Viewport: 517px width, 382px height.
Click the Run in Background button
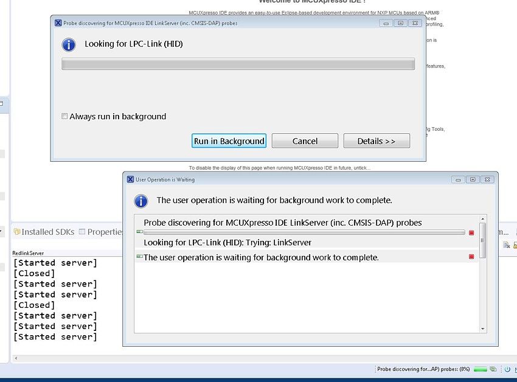click(229, 141)
